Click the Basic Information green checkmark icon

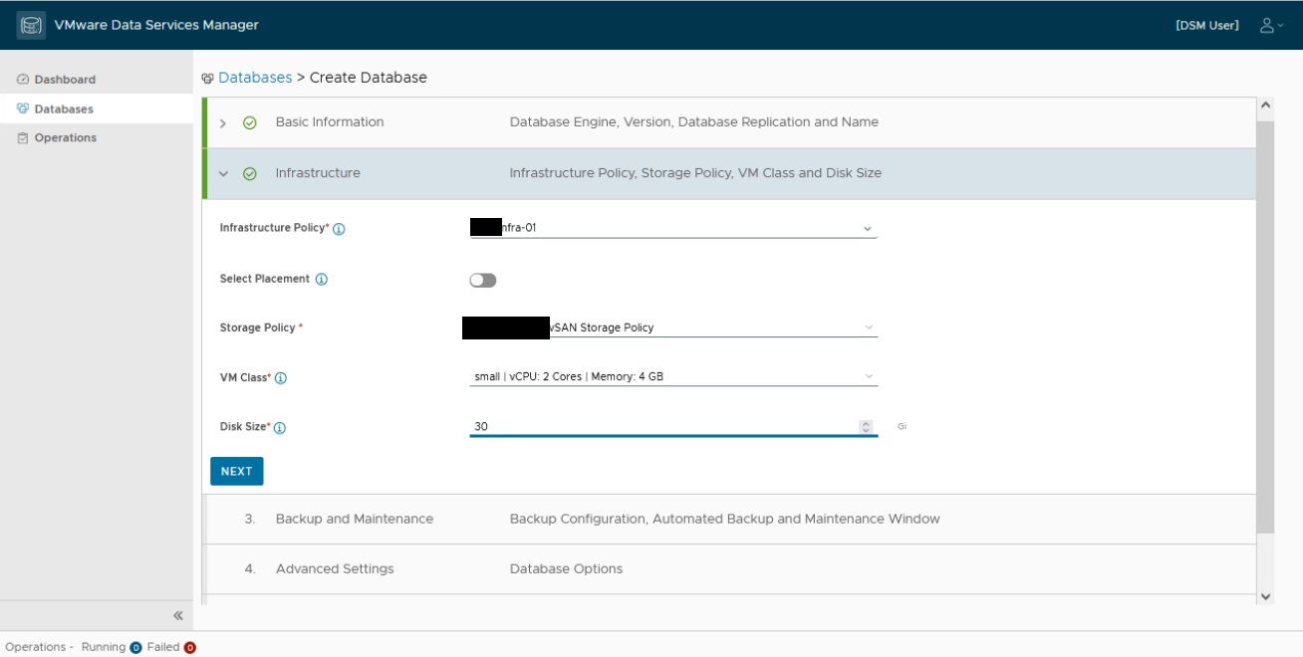tap(250, 122)
